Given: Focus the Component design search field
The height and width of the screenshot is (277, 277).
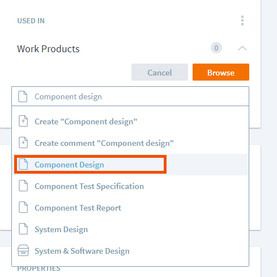Looking at the screenshot, I should 130,96.
